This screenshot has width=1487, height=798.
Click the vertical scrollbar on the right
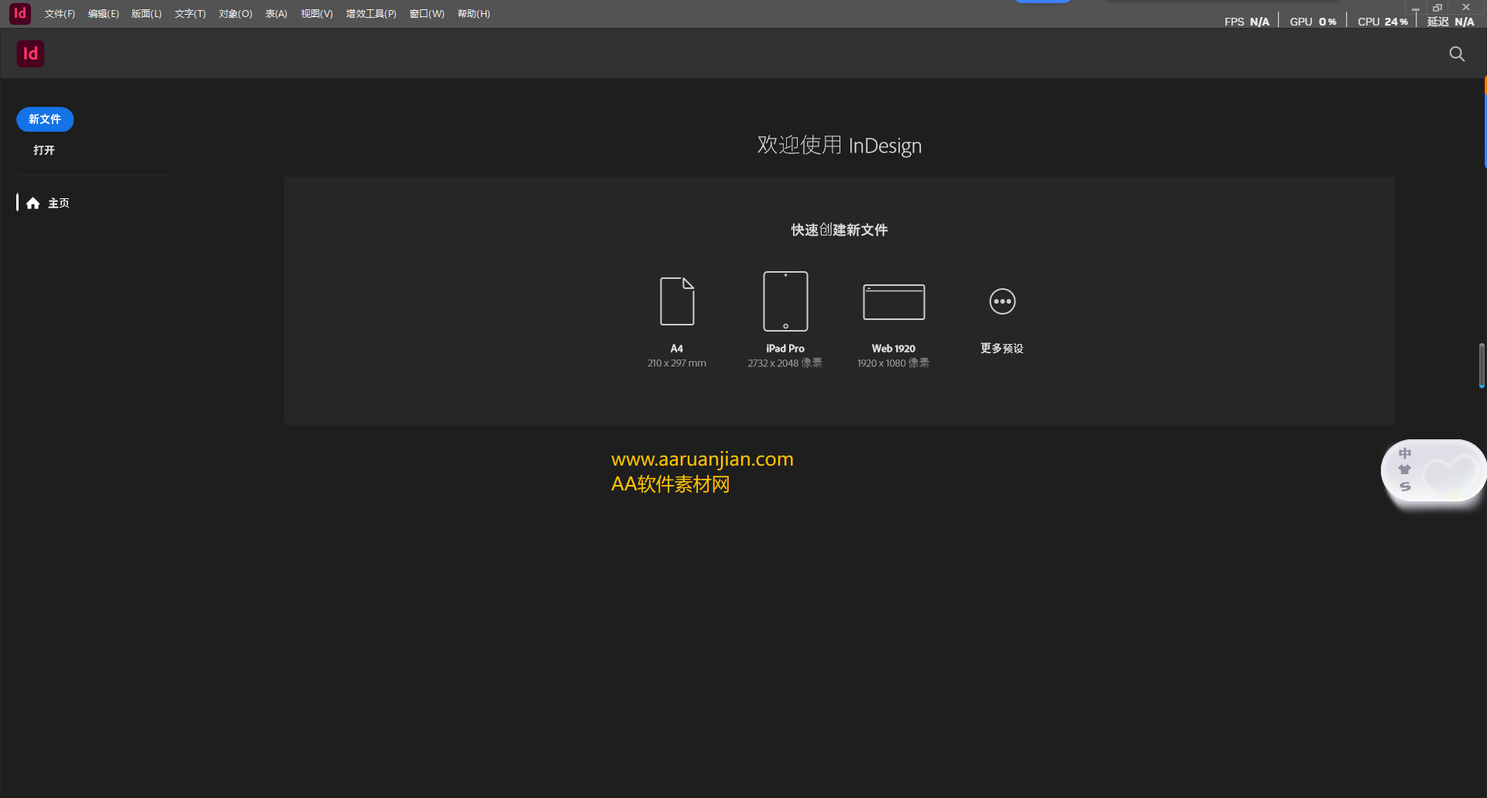1482,364
